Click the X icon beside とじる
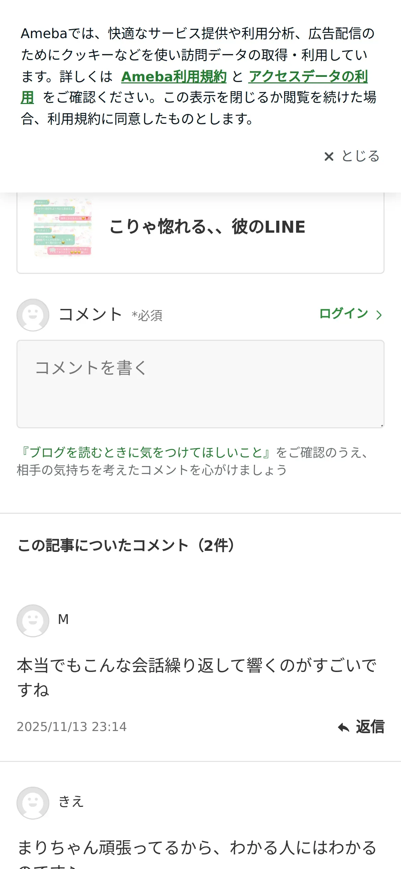 click(329, 157)
